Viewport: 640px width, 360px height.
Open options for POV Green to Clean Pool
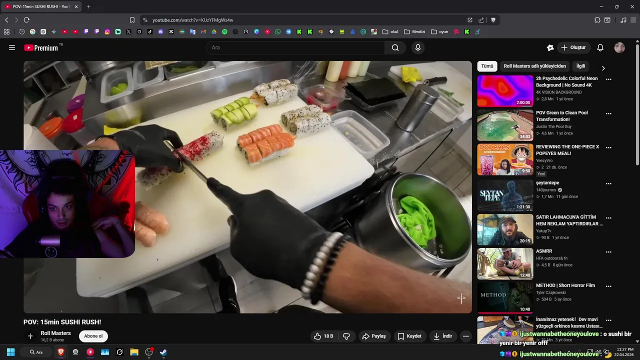coord(608,113)
